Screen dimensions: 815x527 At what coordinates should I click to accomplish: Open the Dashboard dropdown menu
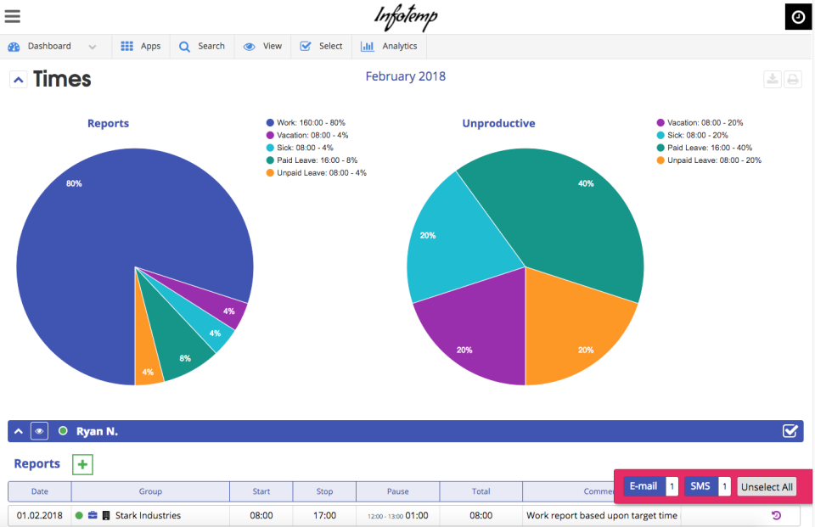pyautogui.click(x=92, y=46)
